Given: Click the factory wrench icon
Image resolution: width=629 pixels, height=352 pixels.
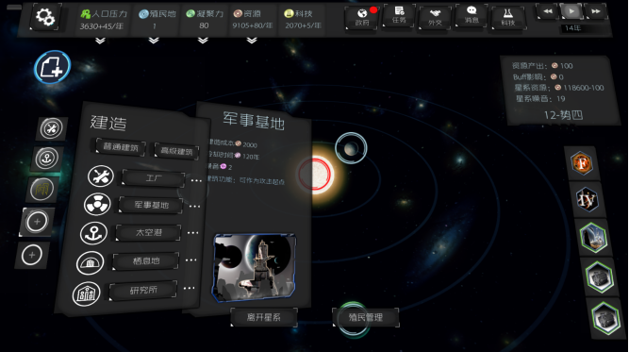Looking at the screenshot, I should point(101,176).
